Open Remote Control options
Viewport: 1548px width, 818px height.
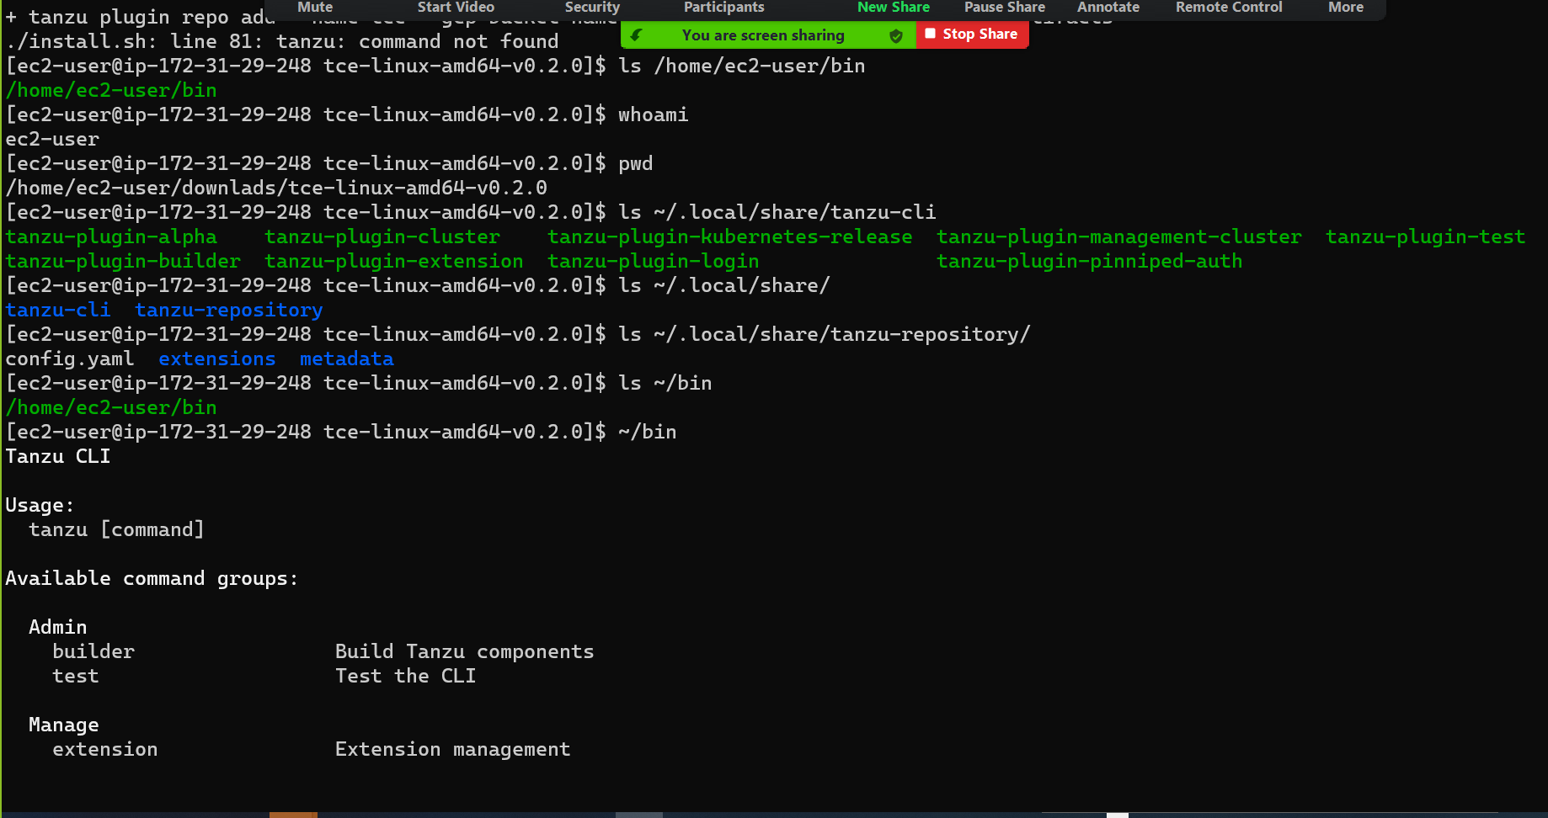pyautogui.click(x=1229, y=8)
